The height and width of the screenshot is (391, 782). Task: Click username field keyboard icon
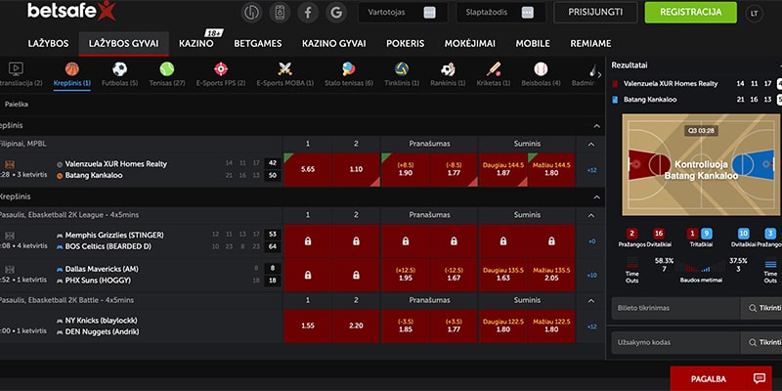[429, 13]
